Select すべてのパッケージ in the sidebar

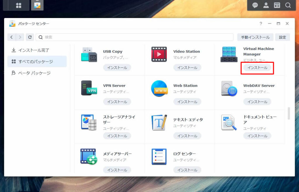tap(37, 61)
